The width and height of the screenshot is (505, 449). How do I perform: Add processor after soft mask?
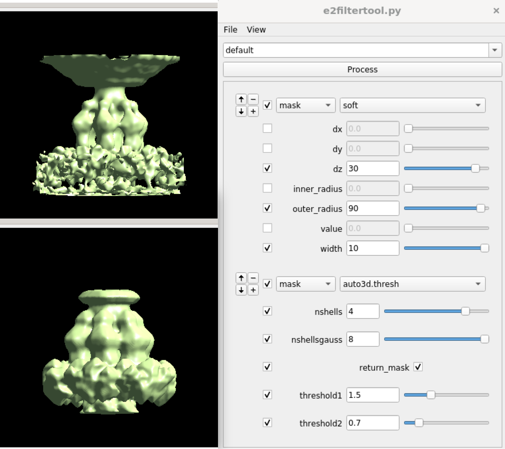[x=253, y=111]
